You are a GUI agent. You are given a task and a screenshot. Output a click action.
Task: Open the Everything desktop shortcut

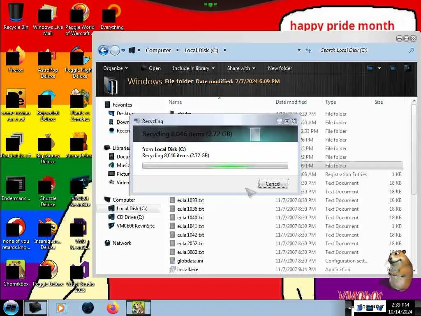click(112, 16)
